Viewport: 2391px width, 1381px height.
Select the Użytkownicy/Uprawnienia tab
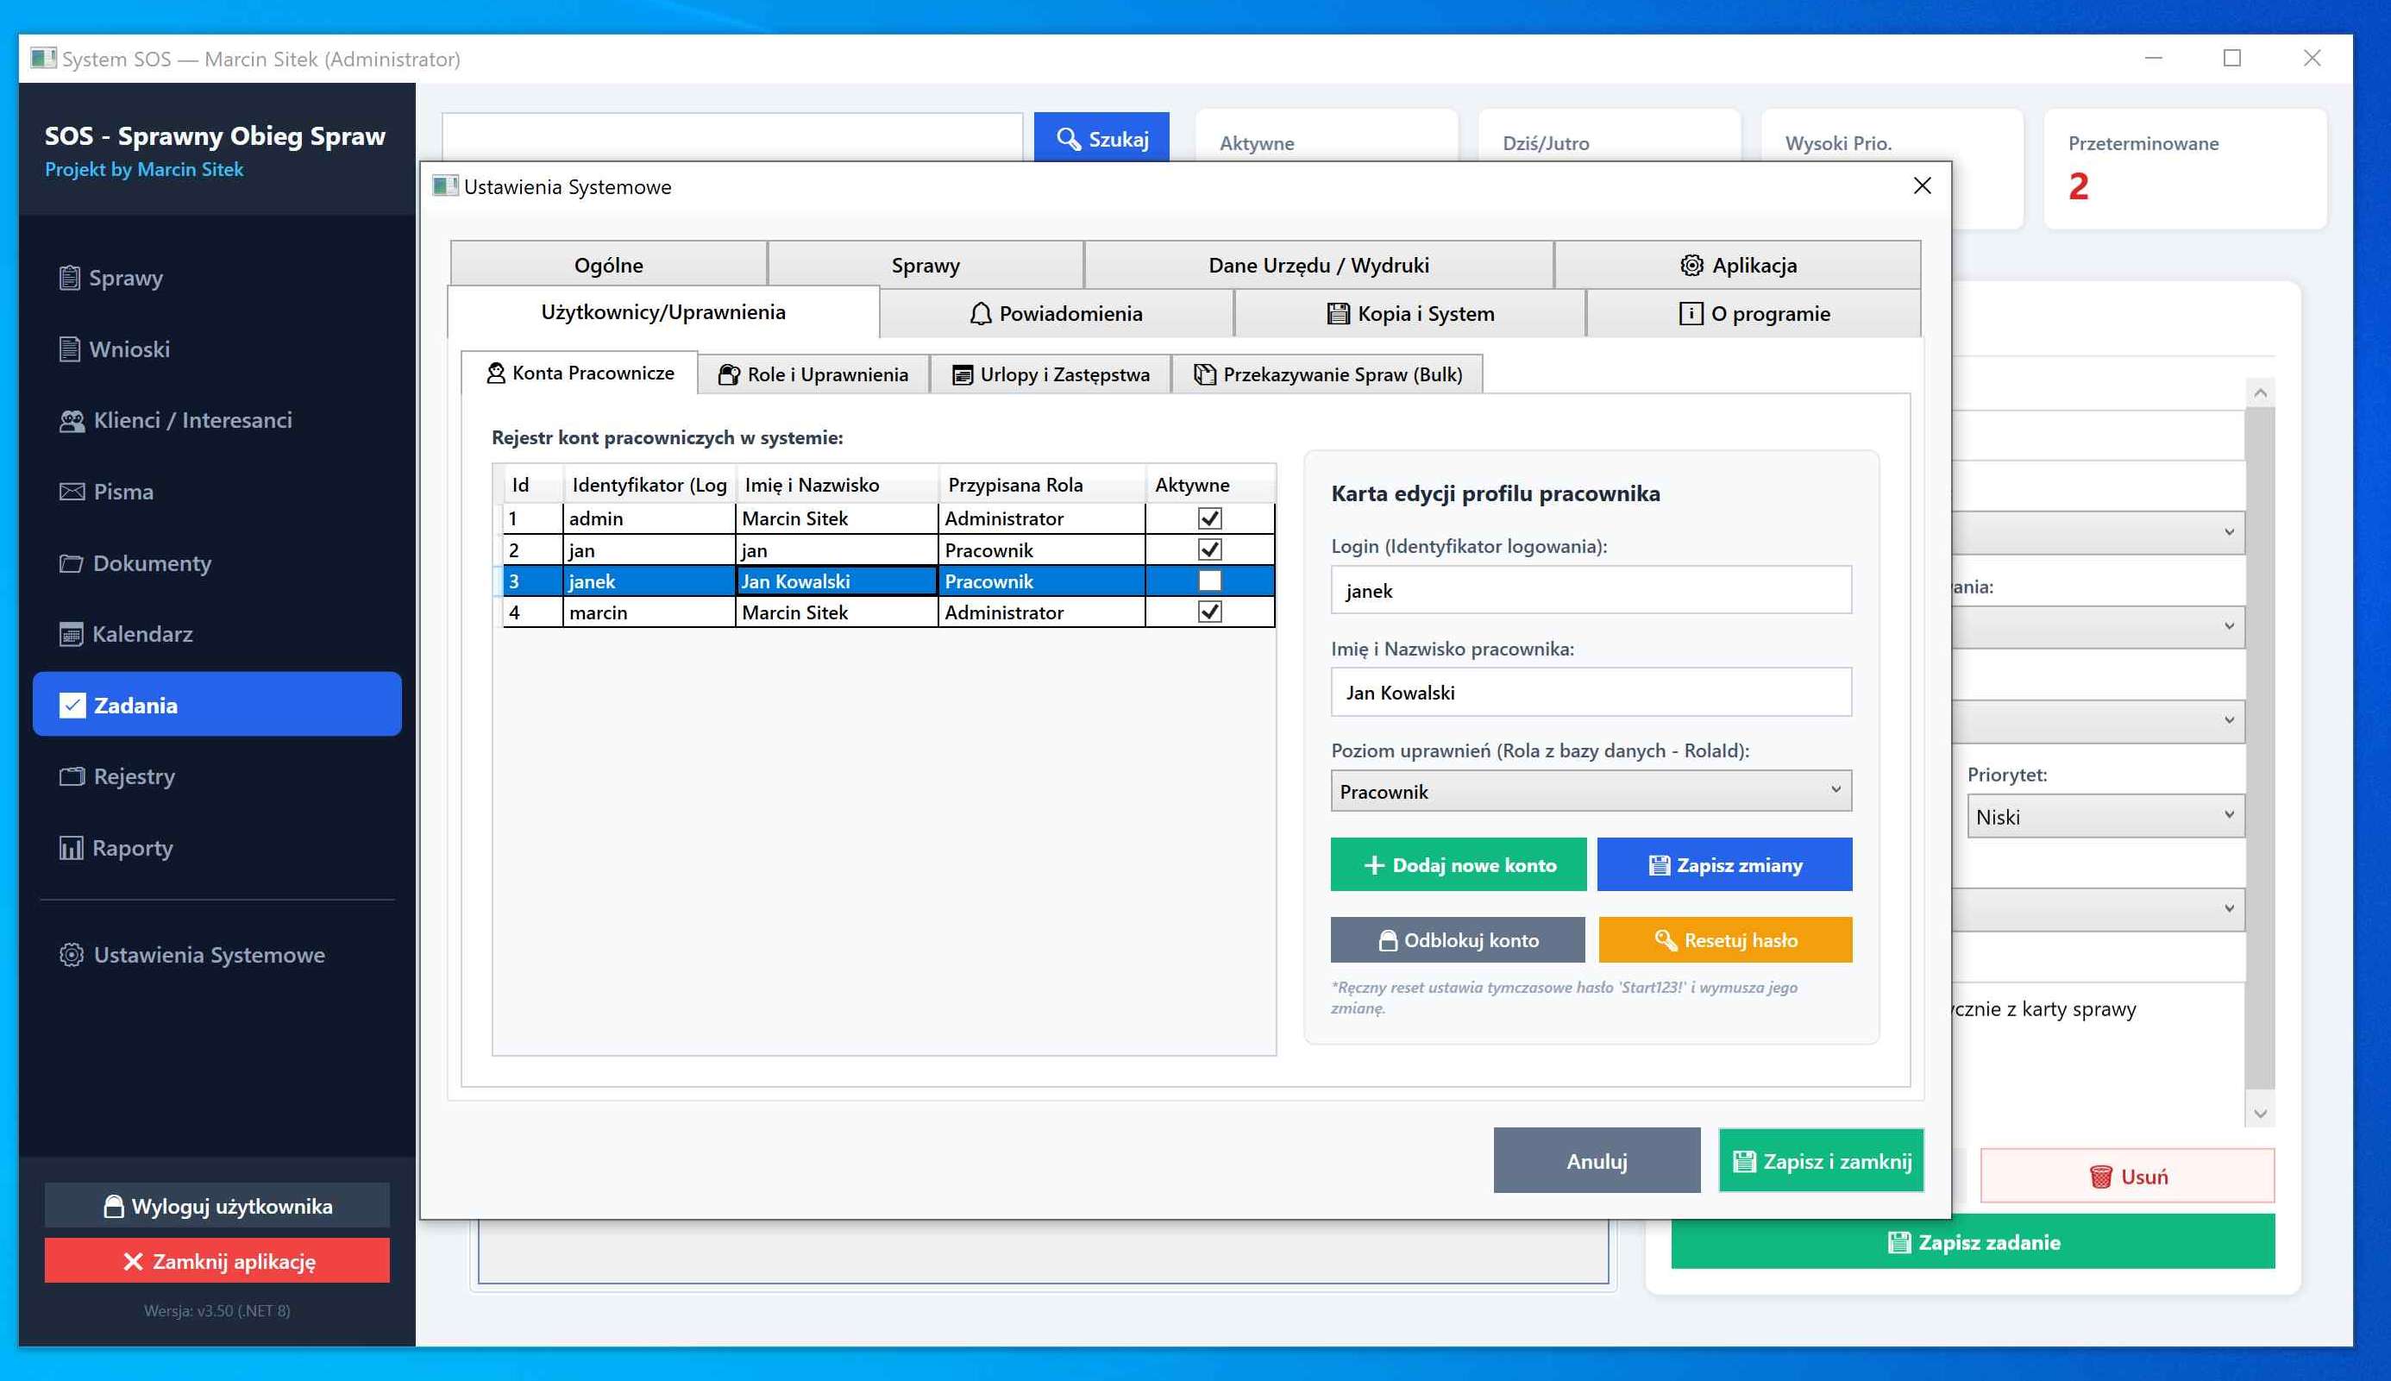click(x=663, y=312)
